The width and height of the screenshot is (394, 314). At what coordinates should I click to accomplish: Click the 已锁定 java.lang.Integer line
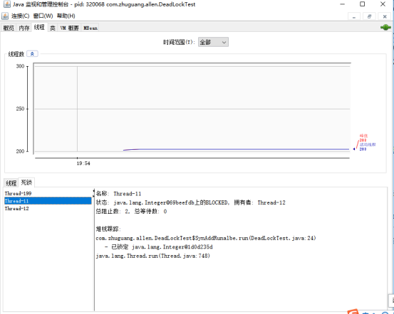pos(159,247)
